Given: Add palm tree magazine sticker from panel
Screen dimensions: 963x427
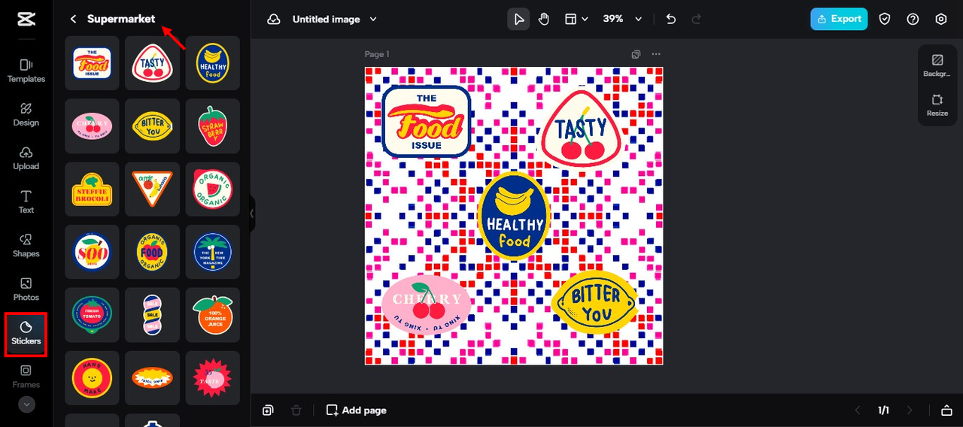Looking at the screenshot, I should point(212,252).
